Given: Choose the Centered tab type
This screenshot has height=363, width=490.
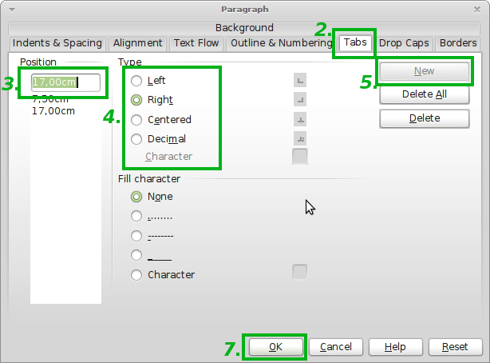Looking at the screenshot, I should [x=136, y=120].
